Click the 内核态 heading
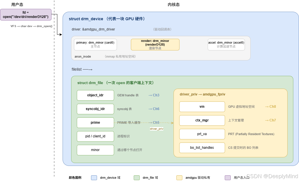299x181 pixels. pyautogui.click(x=174, y=5)
